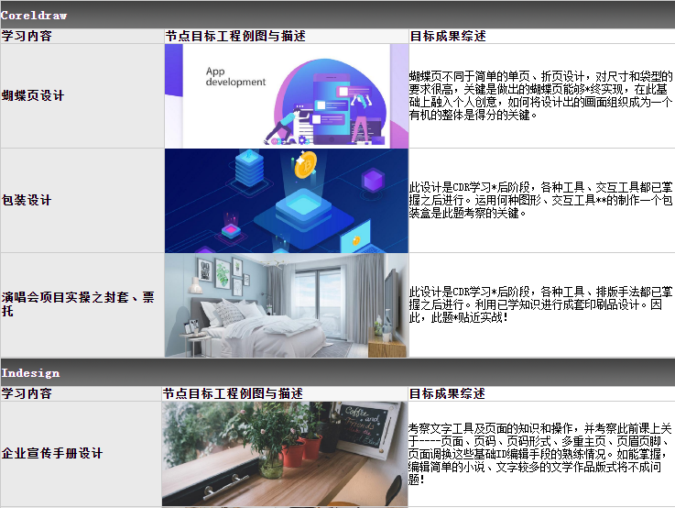
Task: Click 目标成果综述 column header under Indesign
Action: coord(447,393)
